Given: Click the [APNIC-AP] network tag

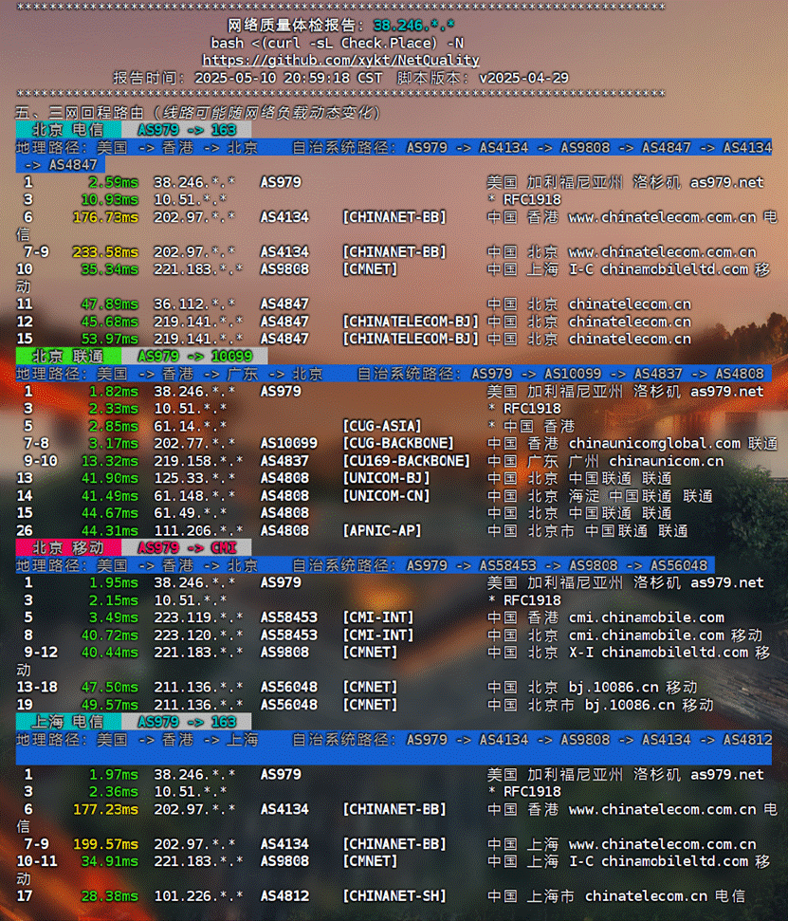Looking at the screenshot, I should coord(382,530).
